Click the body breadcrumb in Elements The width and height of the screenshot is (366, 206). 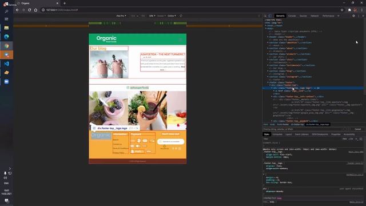[272, 125]
